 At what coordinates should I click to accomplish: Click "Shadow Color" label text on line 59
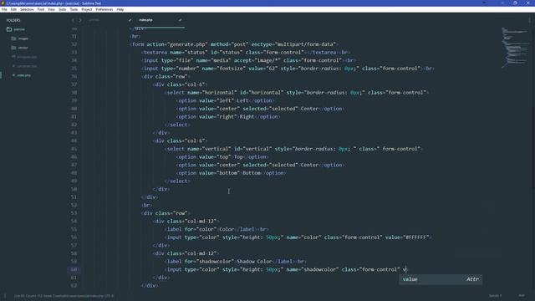click(x=254, y=262)
